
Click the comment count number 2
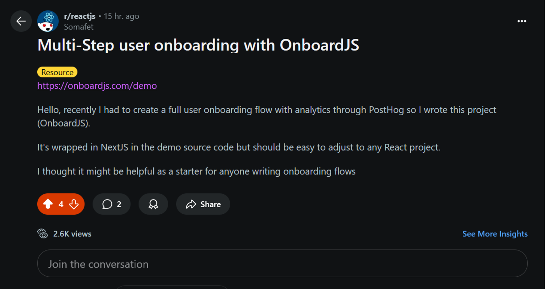coord(119,204)
